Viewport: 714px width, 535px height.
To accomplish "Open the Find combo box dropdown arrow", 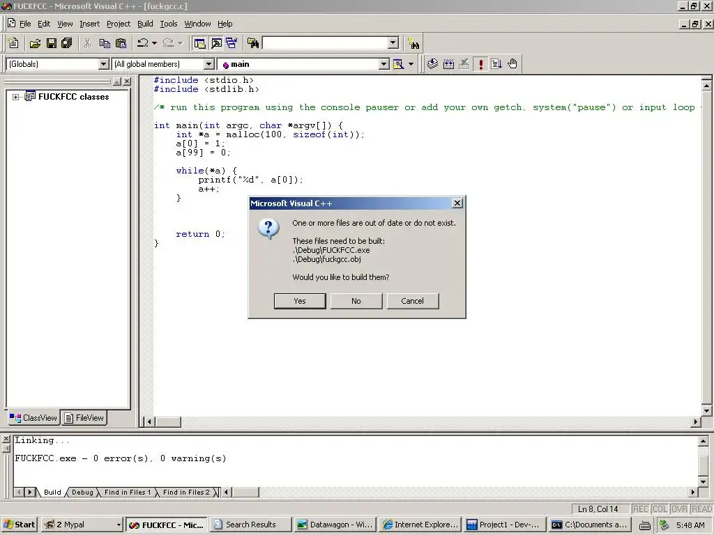I will (393, 43).
